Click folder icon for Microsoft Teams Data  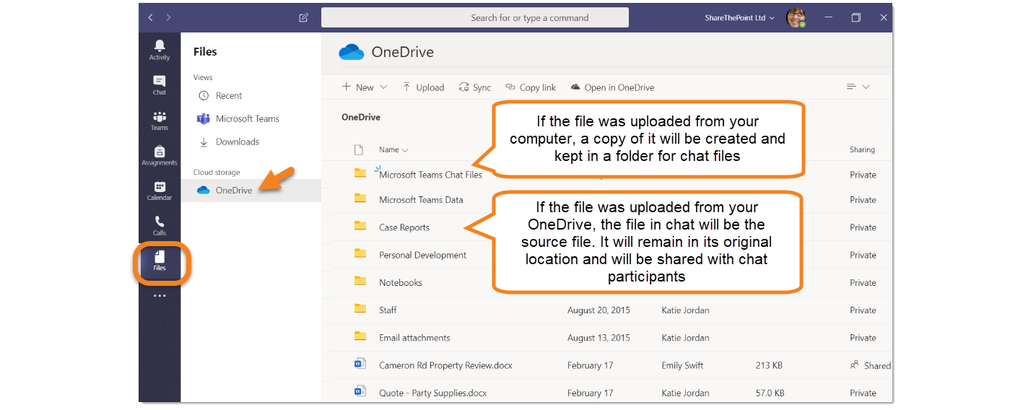click(x=360, y=199)
